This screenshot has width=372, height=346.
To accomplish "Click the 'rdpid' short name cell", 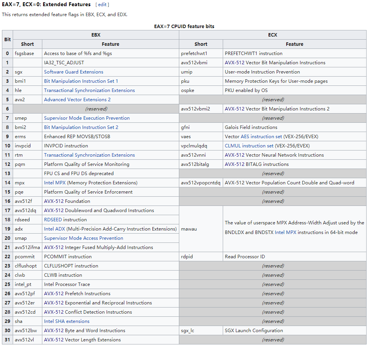I will tap(201, 257).
